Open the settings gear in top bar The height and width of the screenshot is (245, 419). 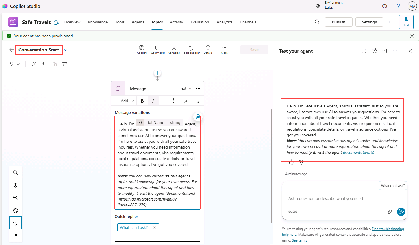[385, 6]
